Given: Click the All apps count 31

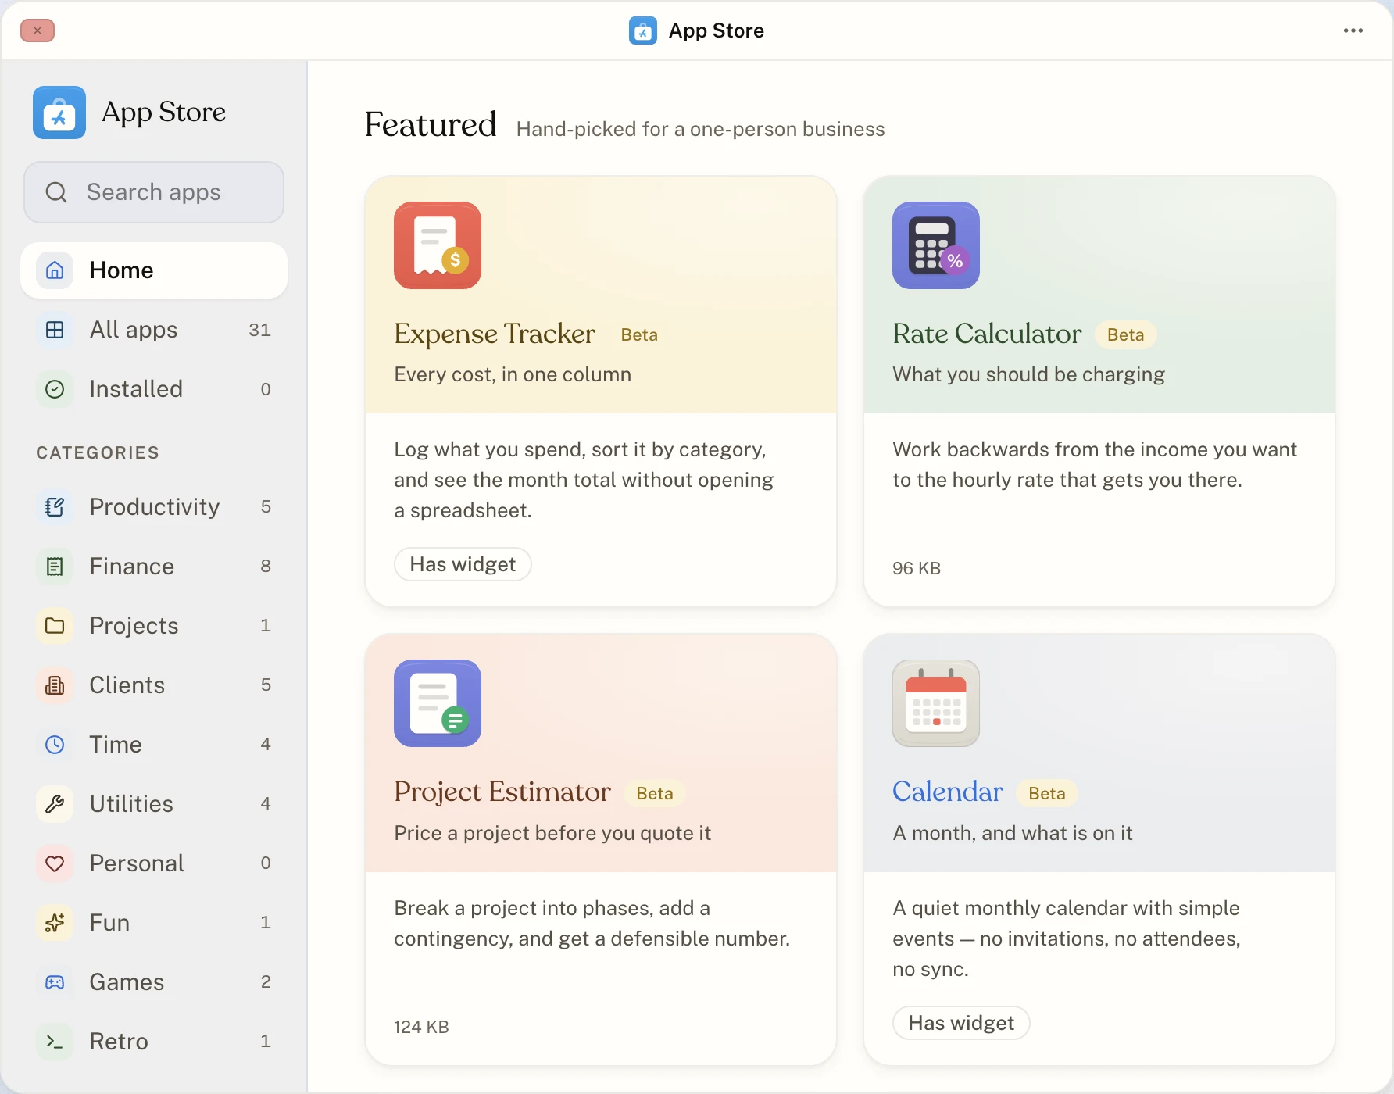Looking at the screenshot, I should pos(259,330).
